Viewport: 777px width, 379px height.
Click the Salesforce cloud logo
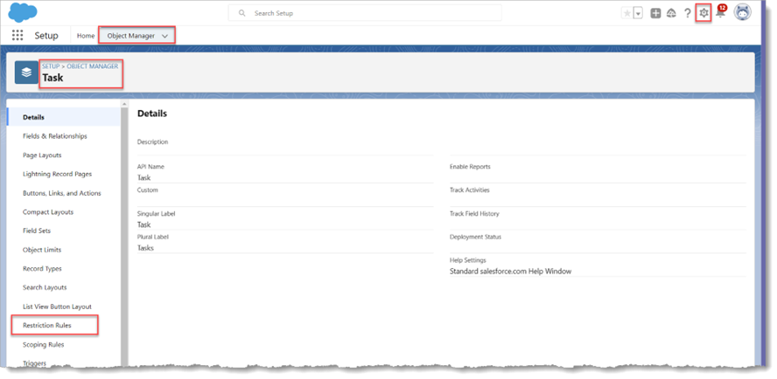[23, 12]
